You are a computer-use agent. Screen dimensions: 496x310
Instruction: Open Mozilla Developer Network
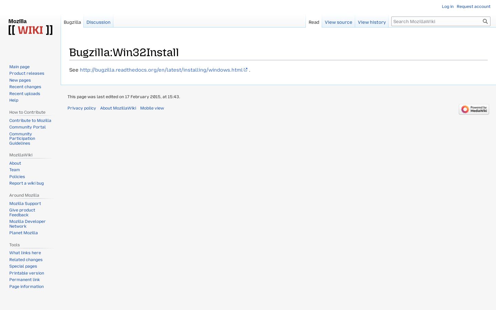pos(28,224)
